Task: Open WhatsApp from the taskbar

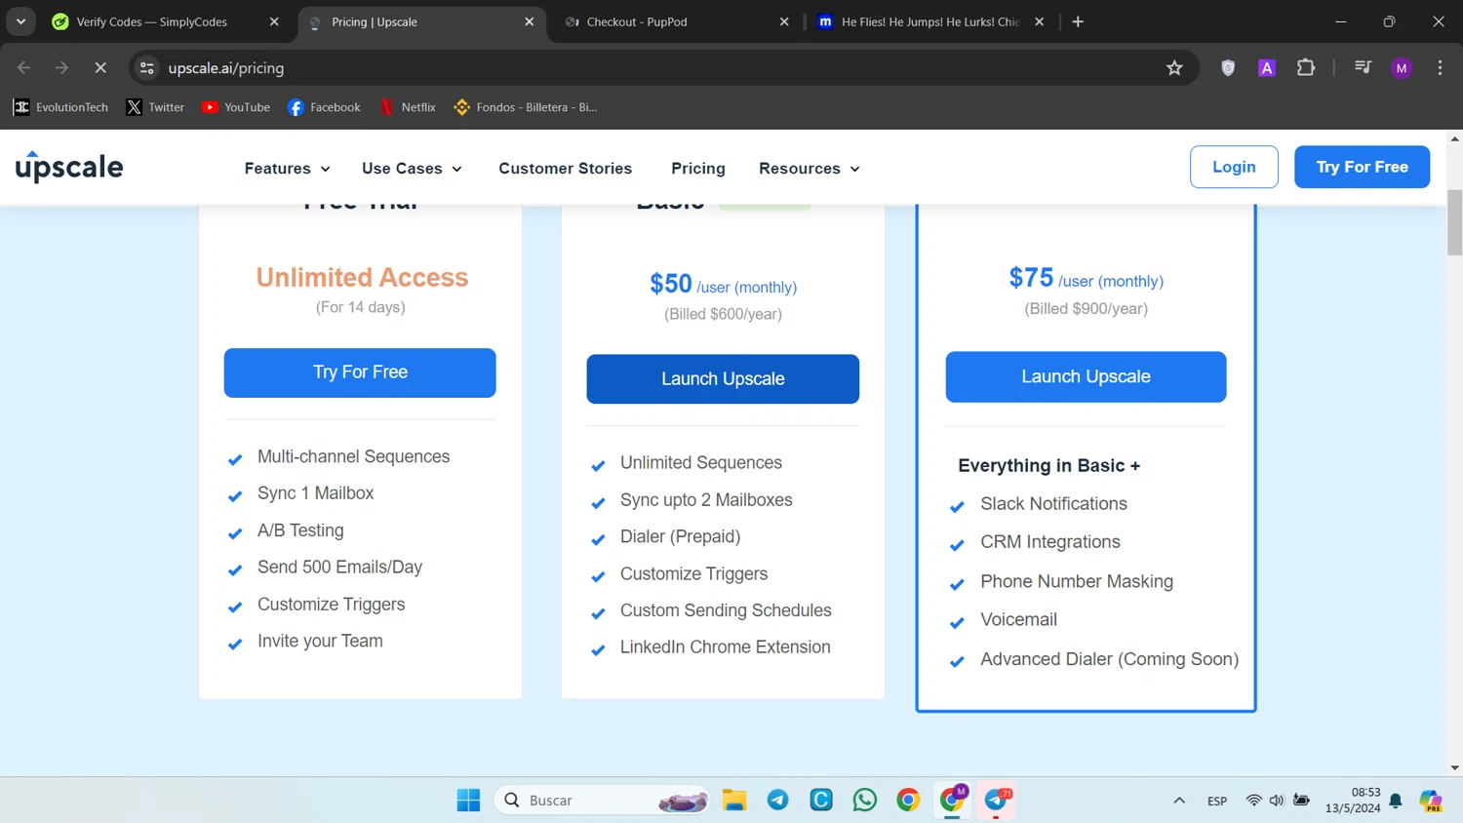Action: pos(864,800)
